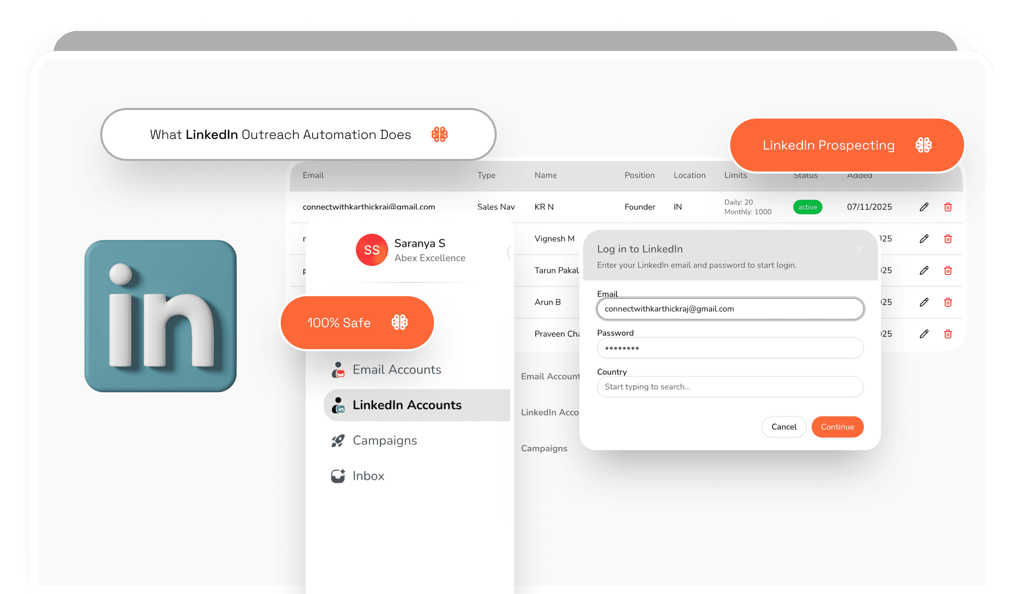This screenshot has height=594, width=1024.
Task: Click the Email input field
Action: tap(730, 309)
